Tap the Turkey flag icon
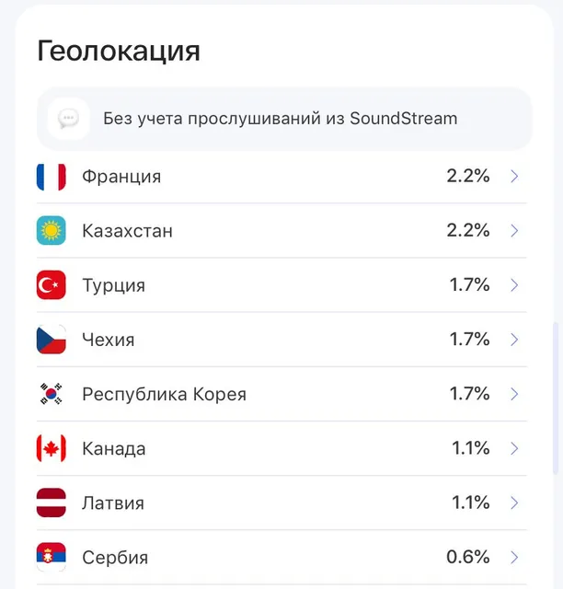Image resolution: width=563 pixels, height=589 pixels. (x=52, y=285)
